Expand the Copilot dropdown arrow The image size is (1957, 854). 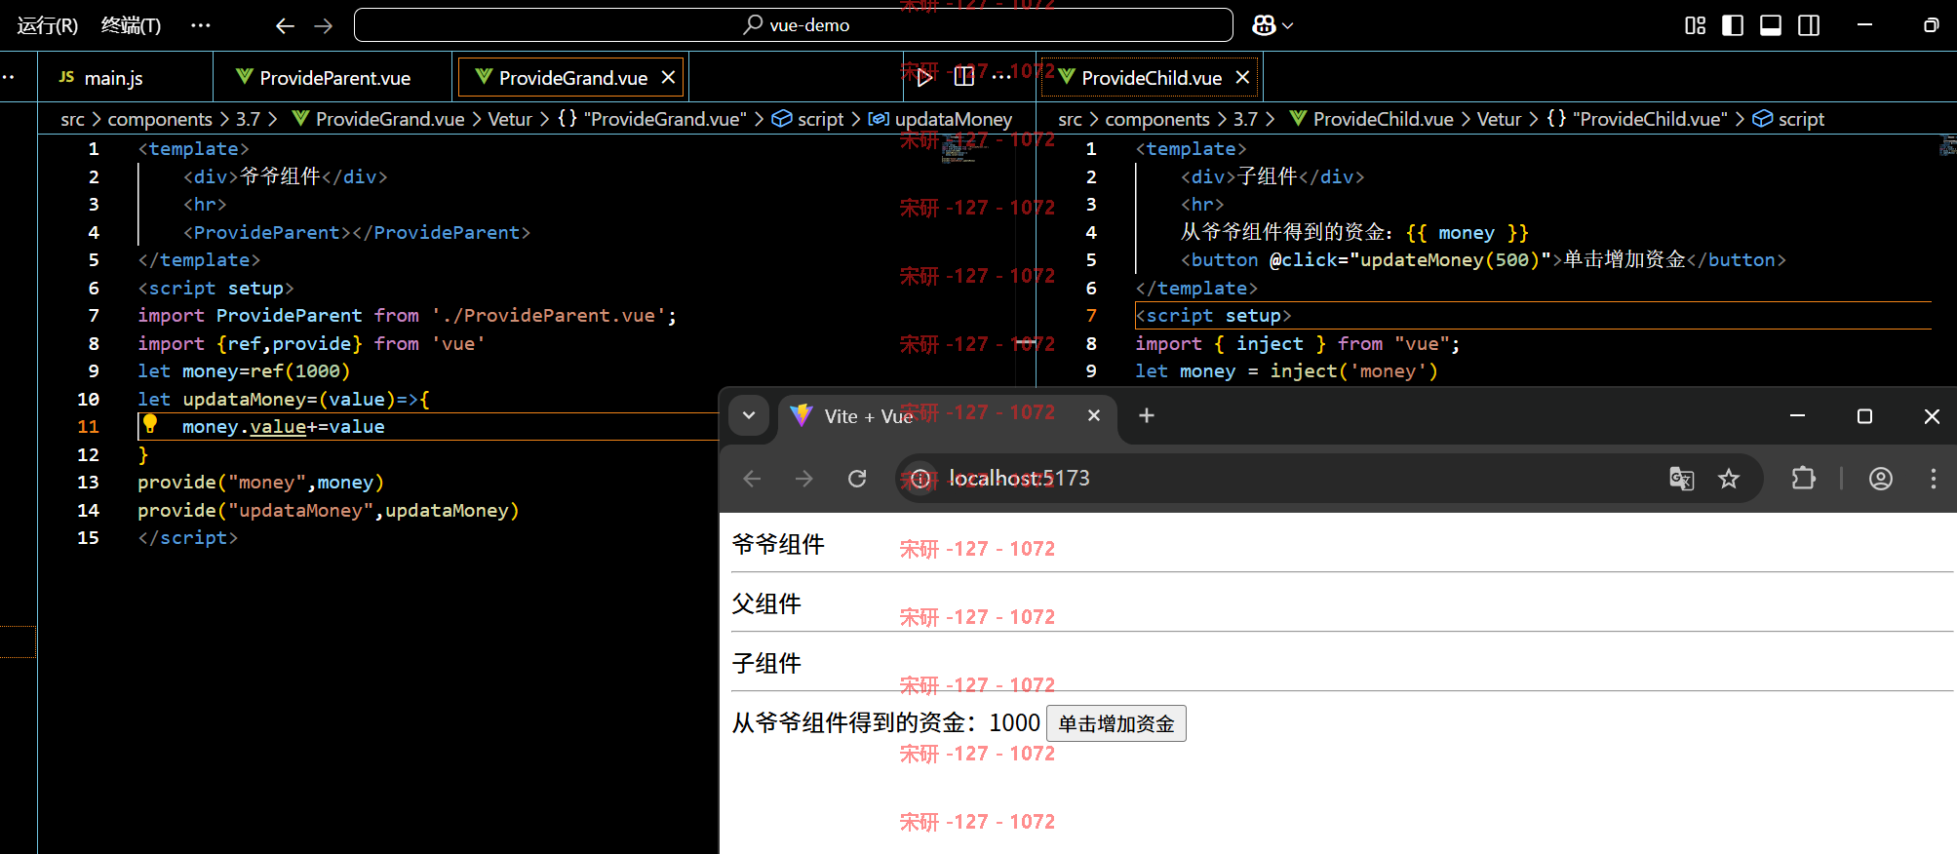[x=1288, y=25]
